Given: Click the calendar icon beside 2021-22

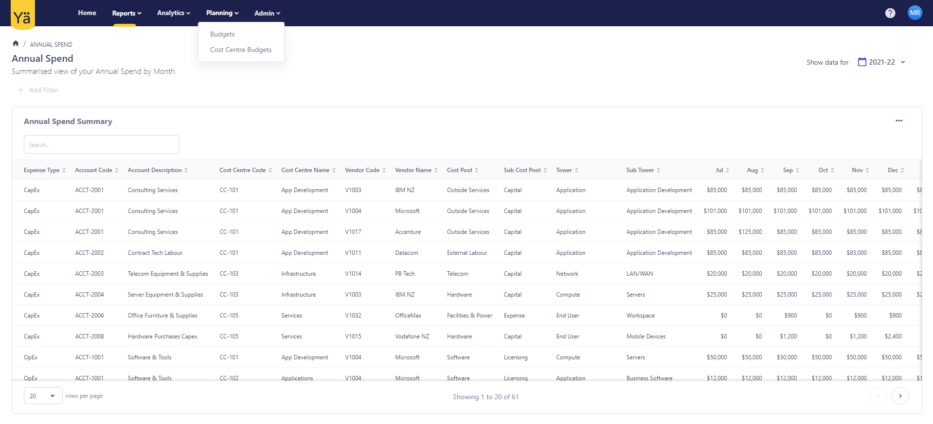Looking at the screenshot, I should (x=862, y=62).
